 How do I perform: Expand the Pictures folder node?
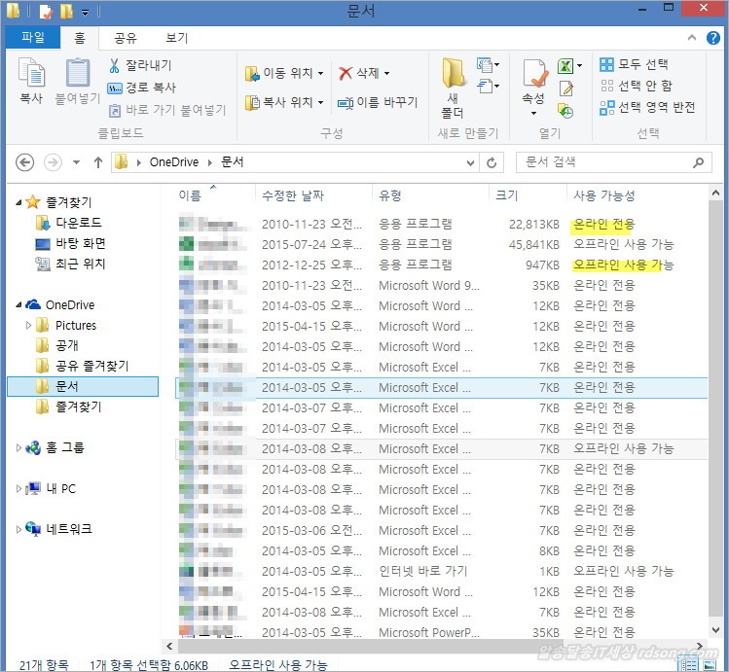point(28,325)
